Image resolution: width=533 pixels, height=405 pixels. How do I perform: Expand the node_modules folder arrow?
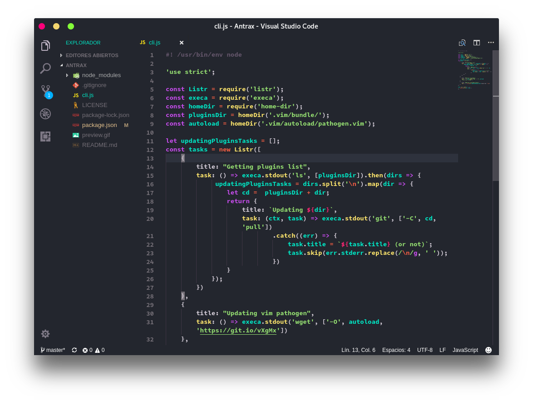point(67,75)
